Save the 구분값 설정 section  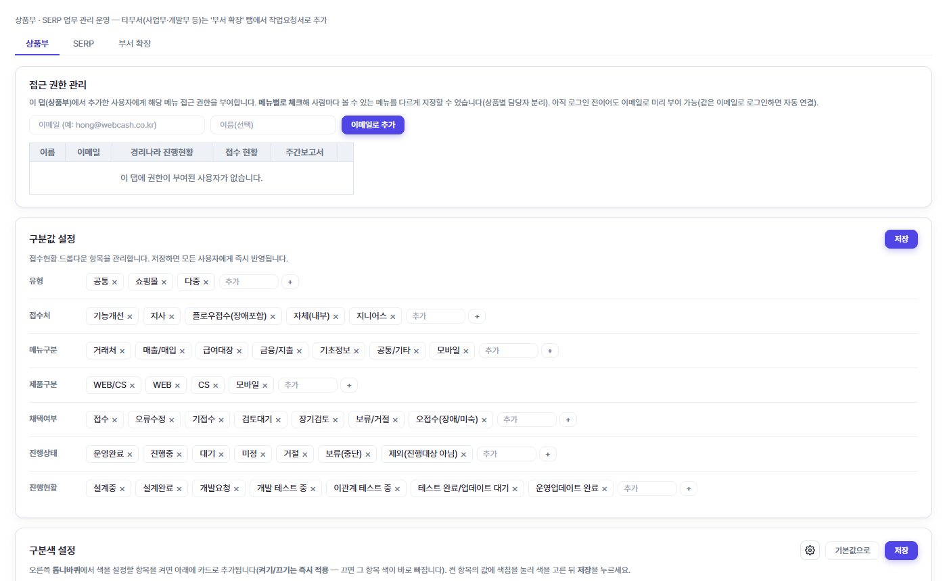tap(901, 239)
